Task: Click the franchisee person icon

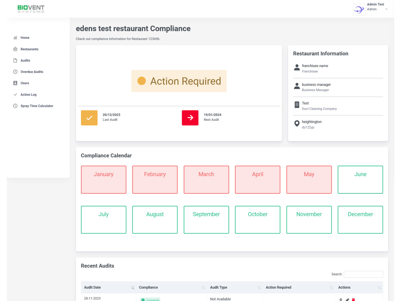Action: pyautogui.click(x=297, y=67)
